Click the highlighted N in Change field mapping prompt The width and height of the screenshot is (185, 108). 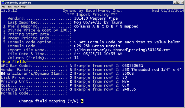click(x=82, y=101)
